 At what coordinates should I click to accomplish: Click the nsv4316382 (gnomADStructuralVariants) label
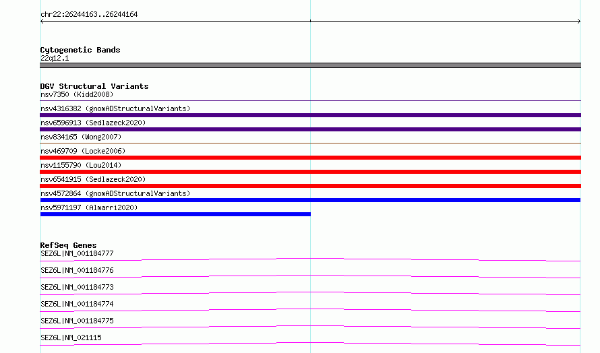click(x=115, y=108)
